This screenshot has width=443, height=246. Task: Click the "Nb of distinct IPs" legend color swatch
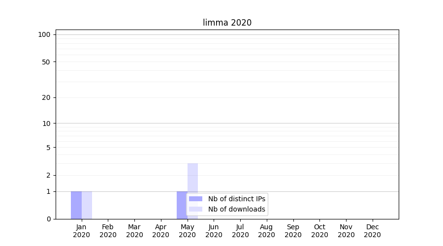coord(195,199)
